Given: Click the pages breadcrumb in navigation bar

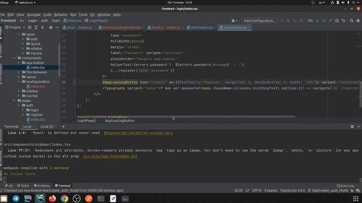Looking at the screenshot, I should click(x=33, y=21).
